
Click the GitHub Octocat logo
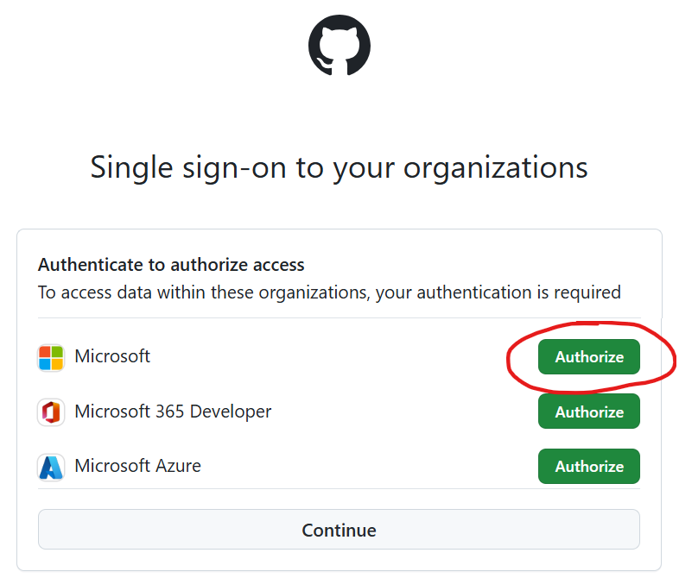tap(339, 45)
